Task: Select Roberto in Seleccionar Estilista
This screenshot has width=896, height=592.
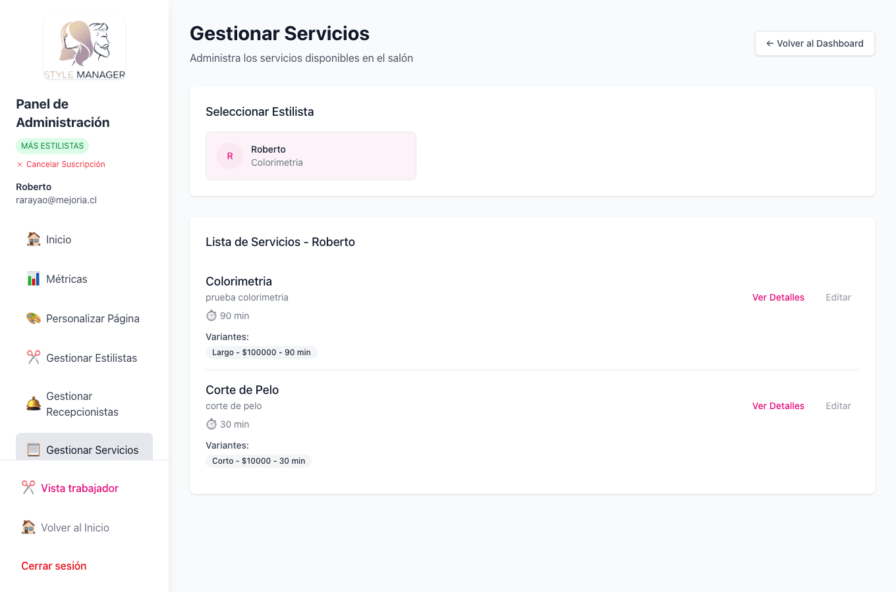Action: tap(310, 156)
